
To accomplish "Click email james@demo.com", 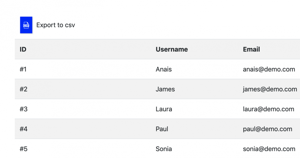I will pyautogui.click(x=270, y=89).
